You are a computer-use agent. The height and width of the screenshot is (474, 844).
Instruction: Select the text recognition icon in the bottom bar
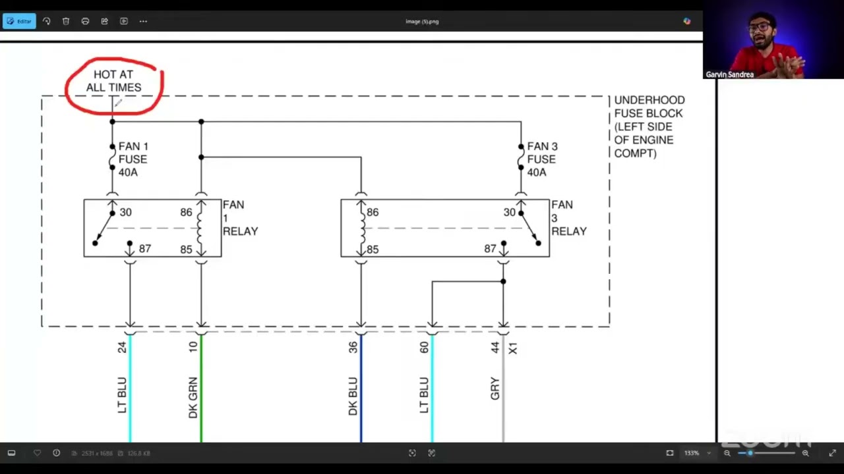(x=432, y=453)
